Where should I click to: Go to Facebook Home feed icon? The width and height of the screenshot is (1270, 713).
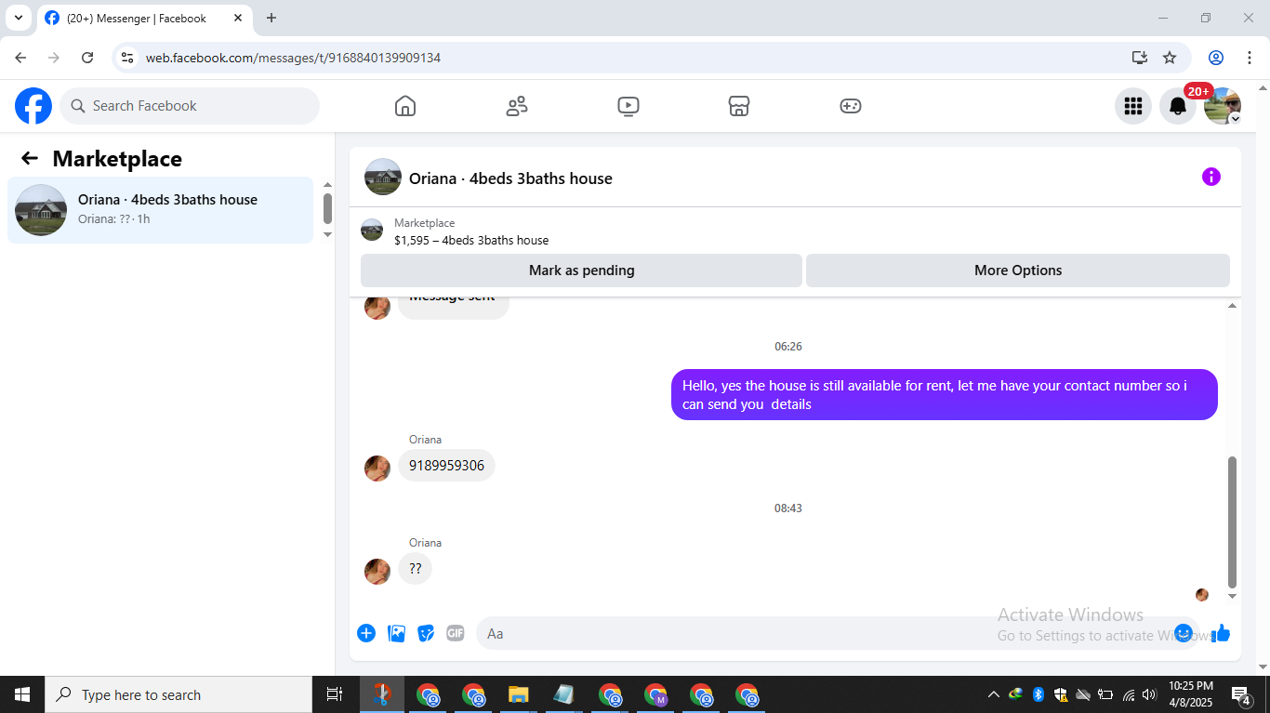pyautogui.click(x=405, y=106)
